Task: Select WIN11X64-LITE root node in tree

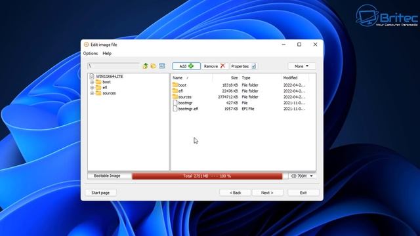Action: tap(110, 76)
